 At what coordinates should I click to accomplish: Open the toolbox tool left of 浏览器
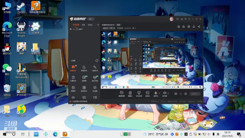tap(84, 89)
